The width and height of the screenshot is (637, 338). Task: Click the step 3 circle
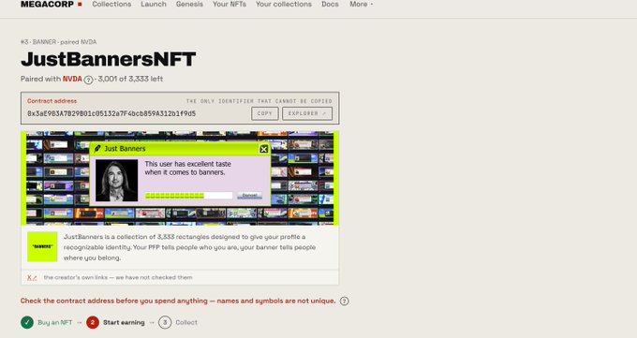pyautogui.click(x=165, y=323)
